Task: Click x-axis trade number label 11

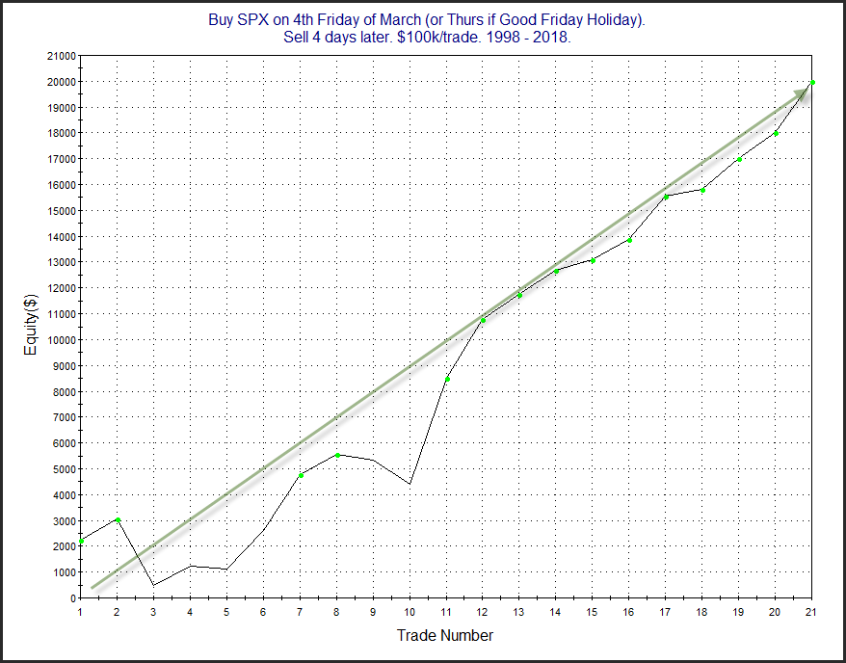Action: coord(447,610)
